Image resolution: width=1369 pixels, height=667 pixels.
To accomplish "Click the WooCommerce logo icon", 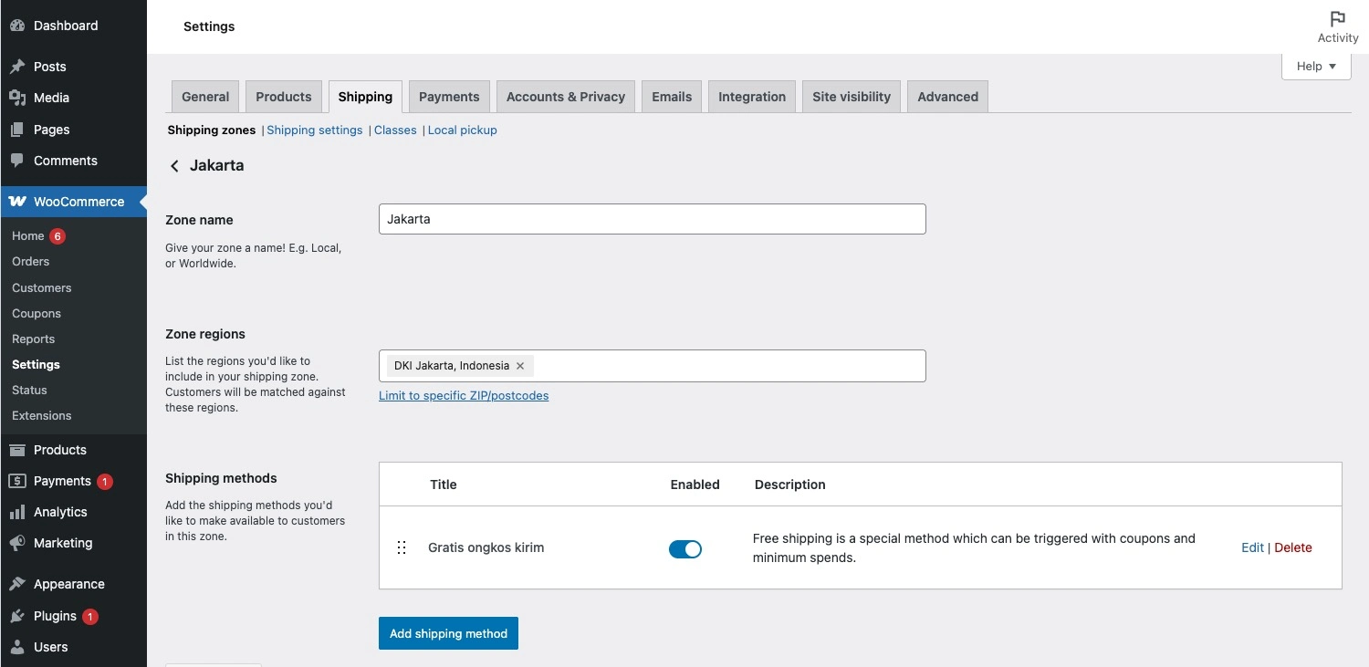I will 17,202.
